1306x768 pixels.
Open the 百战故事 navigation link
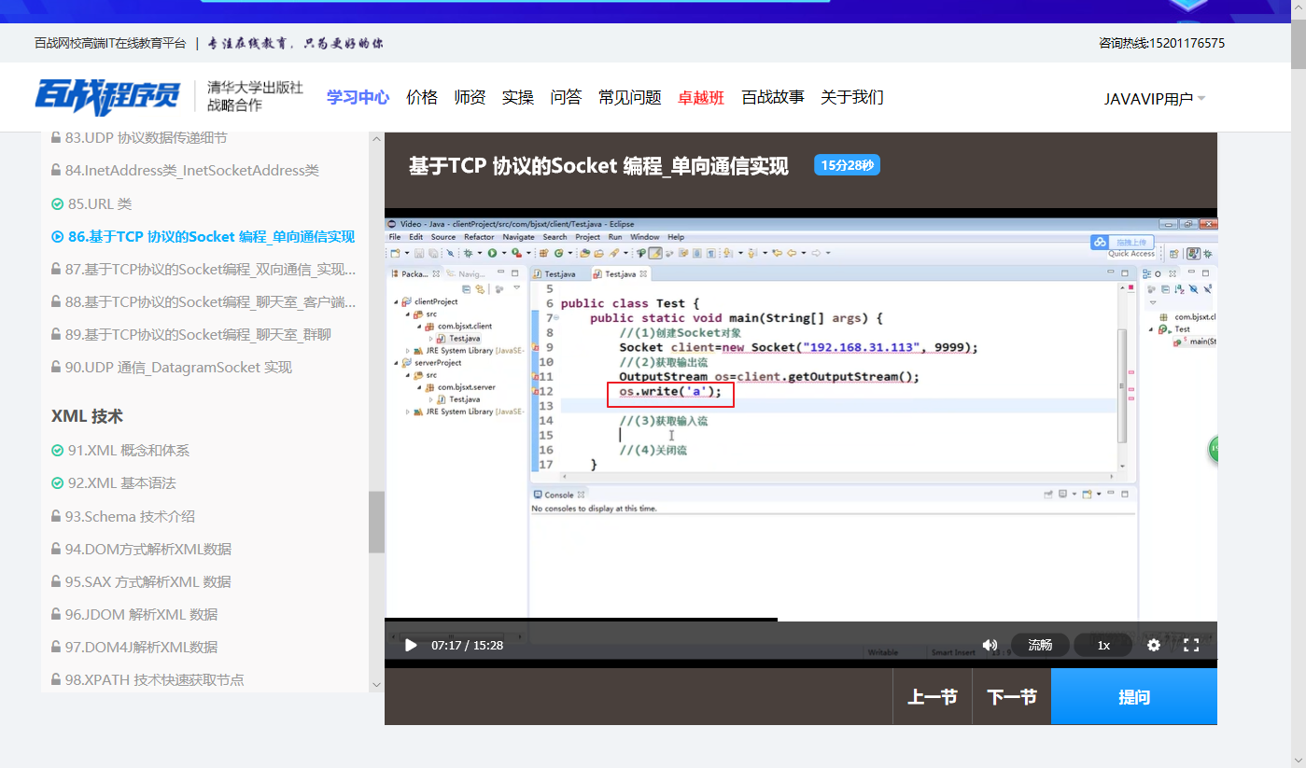(773, 97)
